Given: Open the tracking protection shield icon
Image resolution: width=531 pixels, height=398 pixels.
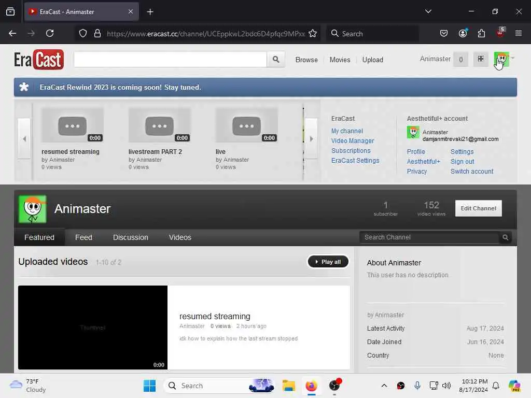Looking at the screenshot, I should (x=83, y=34).
